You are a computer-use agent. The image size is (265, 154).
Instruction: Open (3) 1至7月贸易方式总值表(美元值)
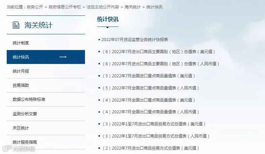154,124
